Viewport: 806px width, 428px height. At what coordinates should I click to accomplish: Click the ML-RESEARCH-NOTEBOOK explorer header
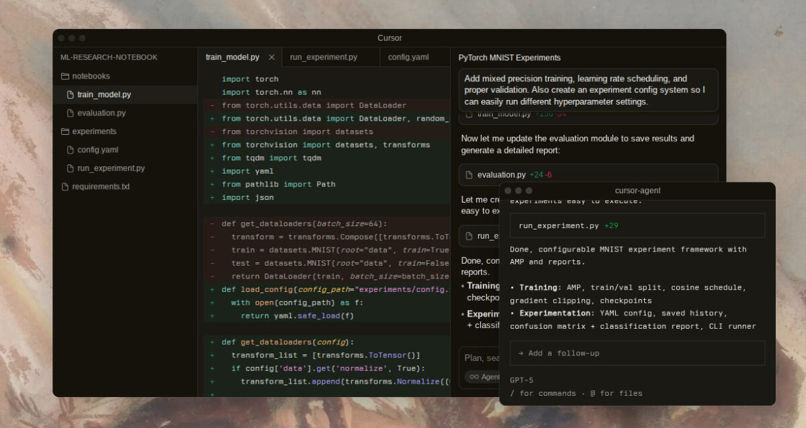109,58
